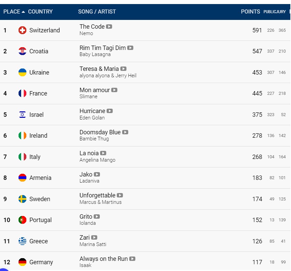Play Mon amour video clip
The height and width of the screenshot is (271, 291).
coord(114,90)
